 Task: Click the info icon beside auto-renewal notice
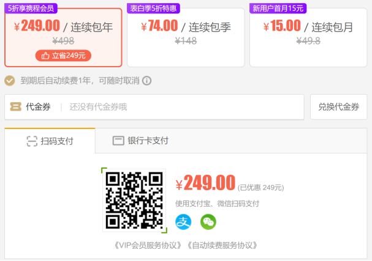pyautogui.click(x=146, y=81)
